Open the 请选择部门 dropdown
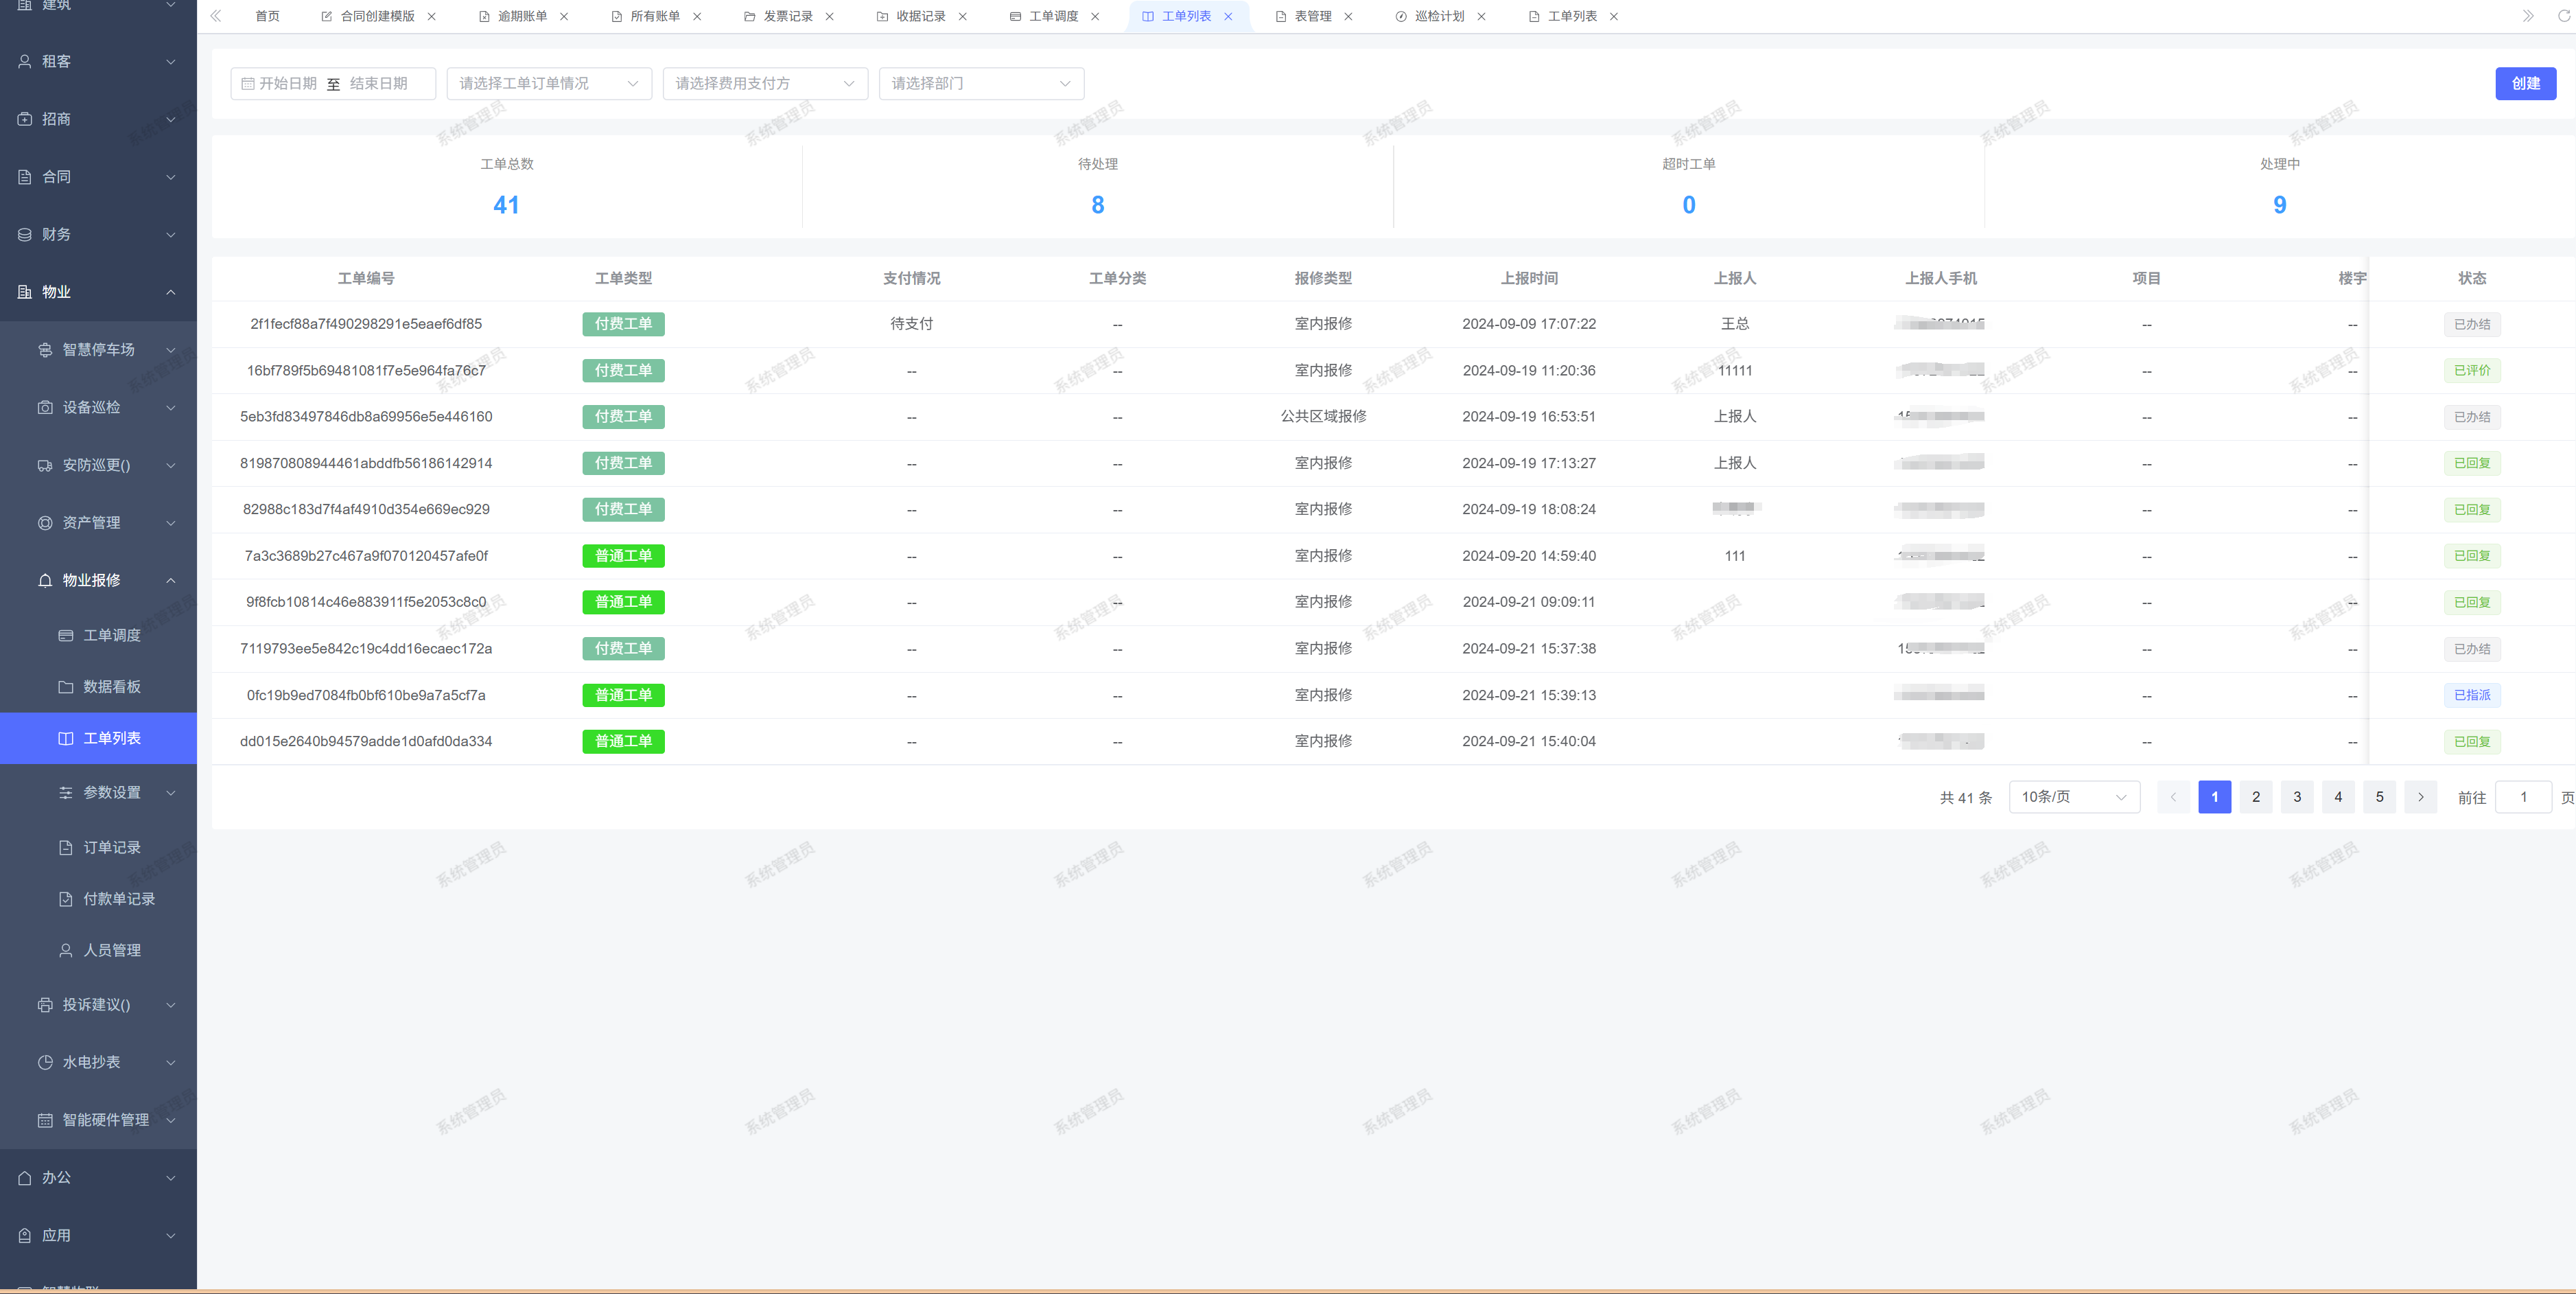 [x=980, y=84]
